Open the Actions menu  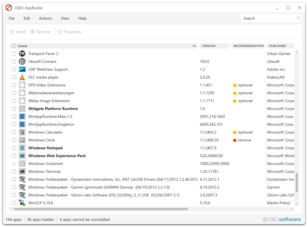click(45, 18)
